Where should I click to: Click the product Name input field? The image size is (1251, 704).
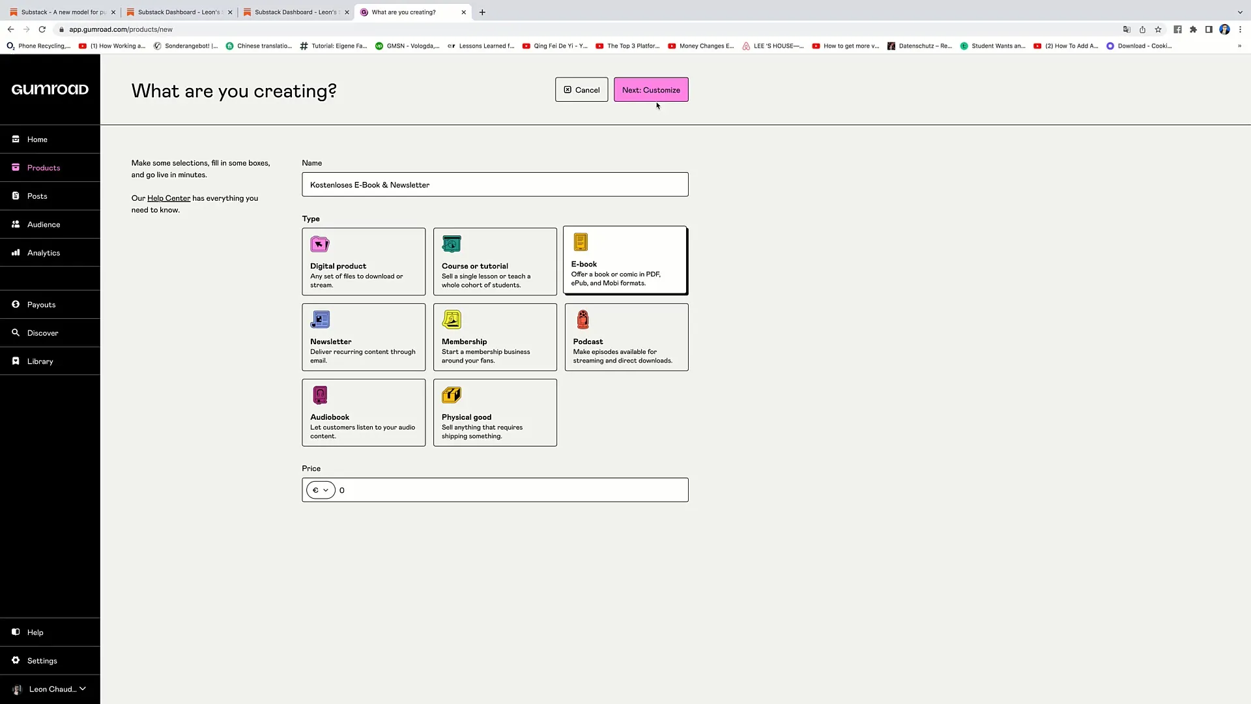(495, 184)
